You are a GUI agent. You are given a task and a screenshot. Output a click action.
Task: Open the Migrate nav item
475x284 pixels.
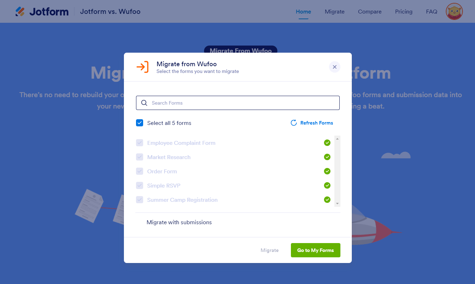pyautogui.click(x=335, y=12)
